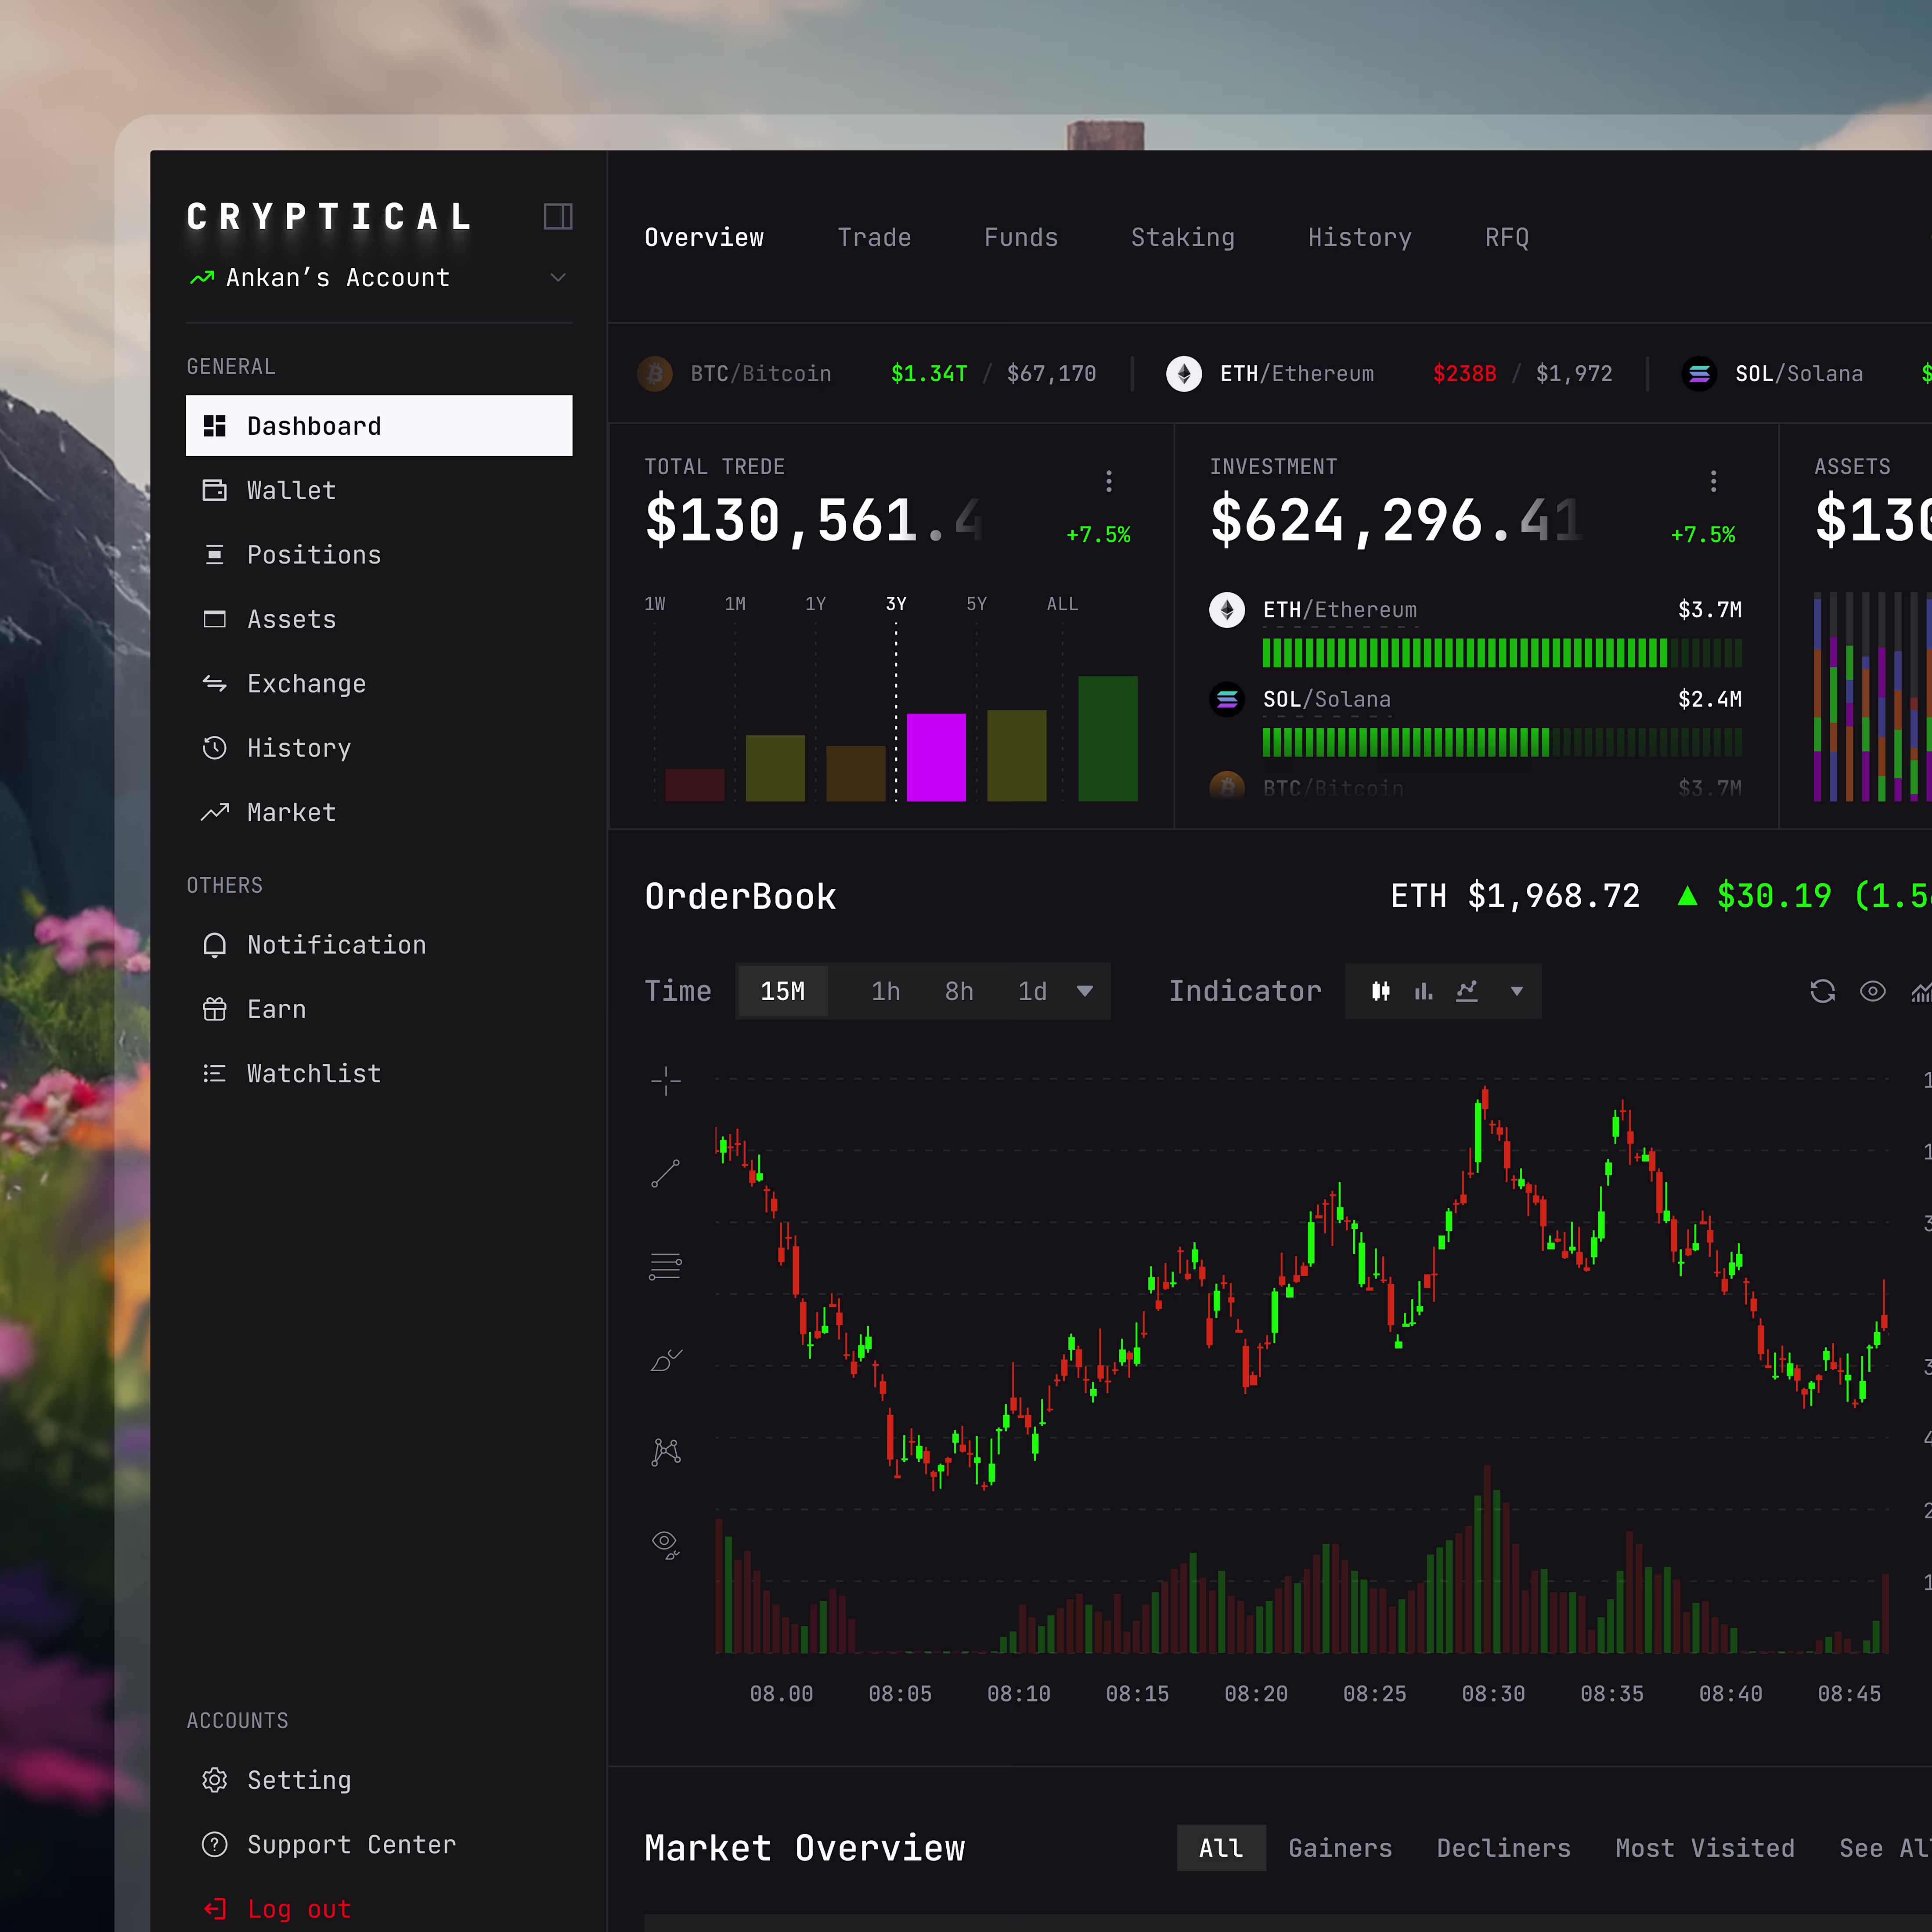Expand Ankan's Account dropdown

pyautogui.click(x=558, y=277)
